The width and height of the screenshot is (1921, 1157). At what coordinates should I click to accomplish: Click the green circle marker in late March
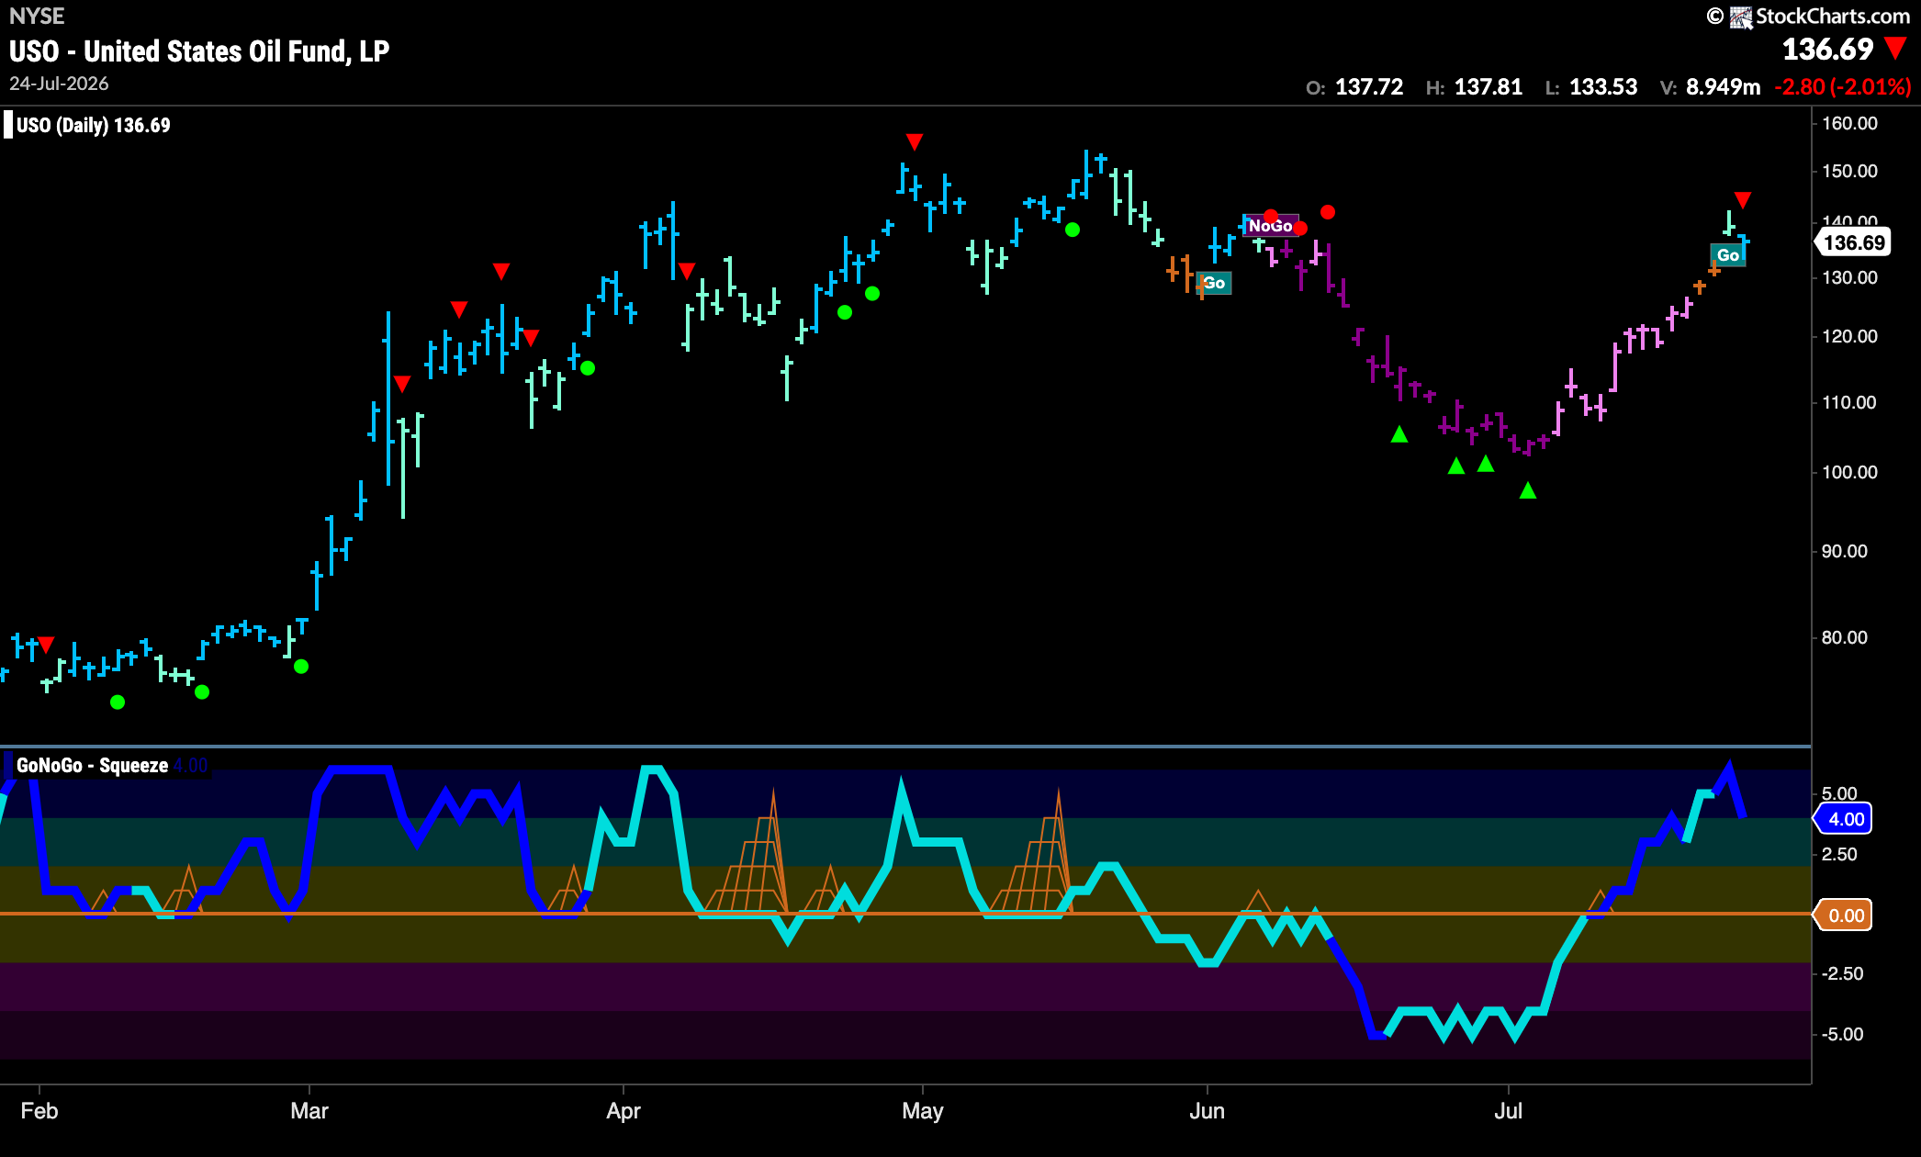[x=588, y=368]
